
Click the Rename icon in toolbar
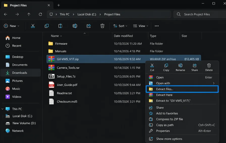(75, 26)
